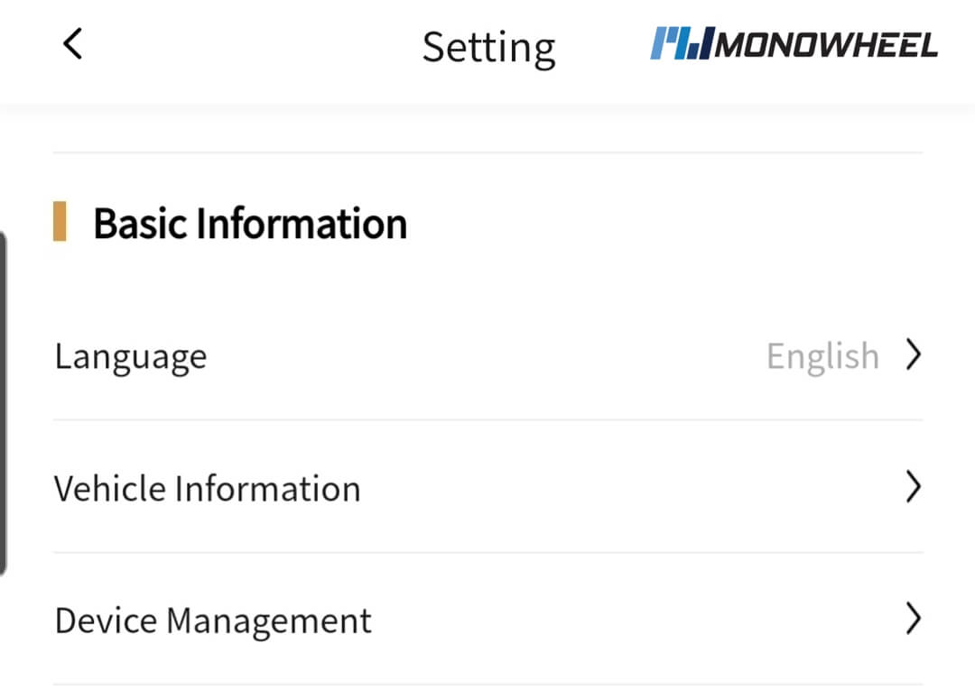Click empty middle of Device Management row
975x690 pixels.
(x=632, y=620)
